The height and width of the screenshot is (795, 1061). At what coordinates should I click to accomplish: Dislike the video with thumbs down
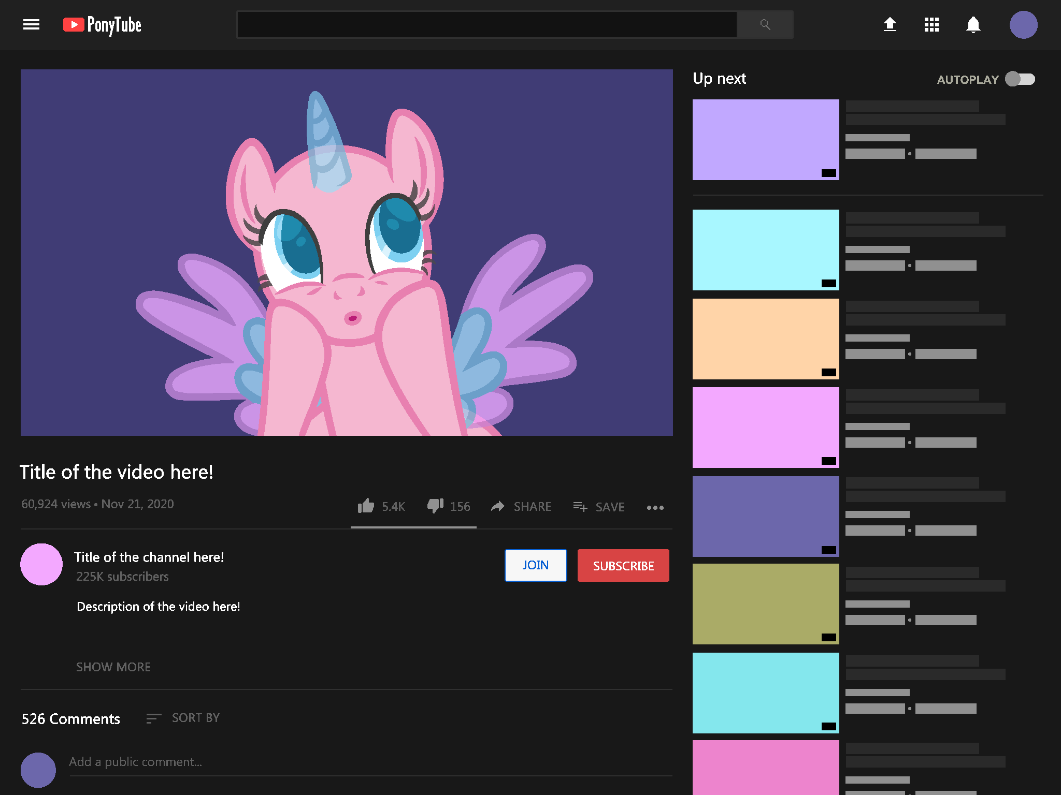coord(435,506)
